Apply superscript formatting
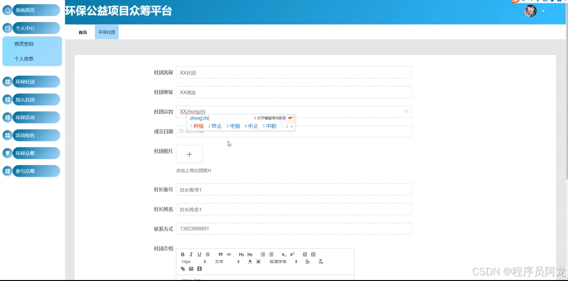This screenshot has height=281, width=568. [x=292, y=254]
